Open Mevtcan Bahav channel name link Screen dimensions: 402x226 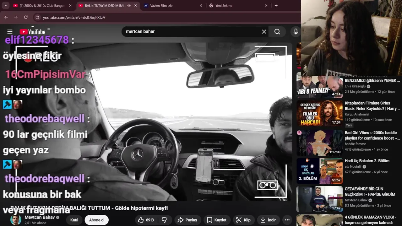(x=40, y=217)
